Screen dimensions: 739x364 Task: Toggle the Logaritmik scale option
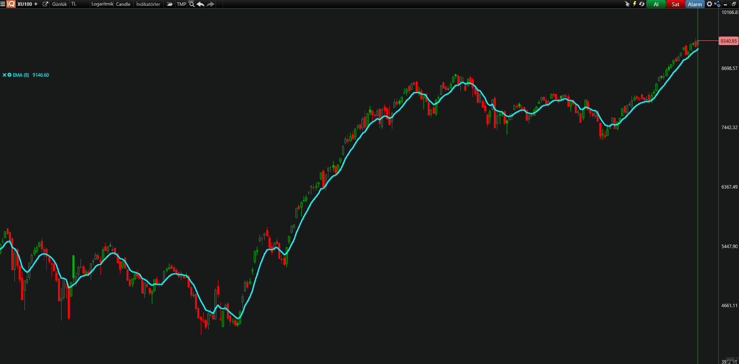point(102,4)
